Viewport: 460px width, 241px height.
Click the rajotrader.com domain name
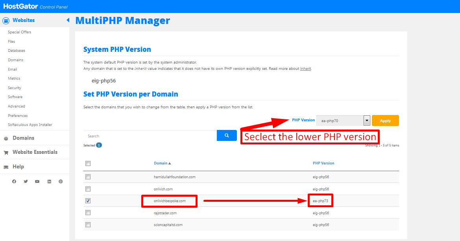click(x=165, y=213)
